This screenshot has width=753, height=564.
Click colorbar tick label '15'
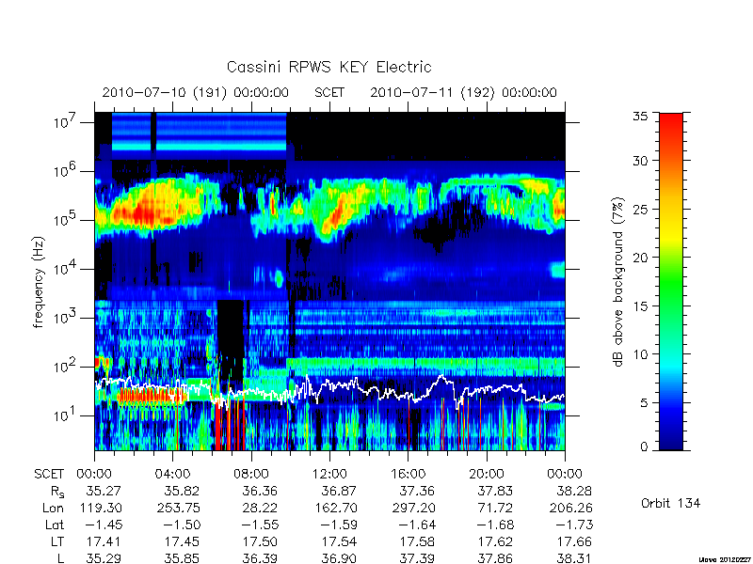[641, 306]
